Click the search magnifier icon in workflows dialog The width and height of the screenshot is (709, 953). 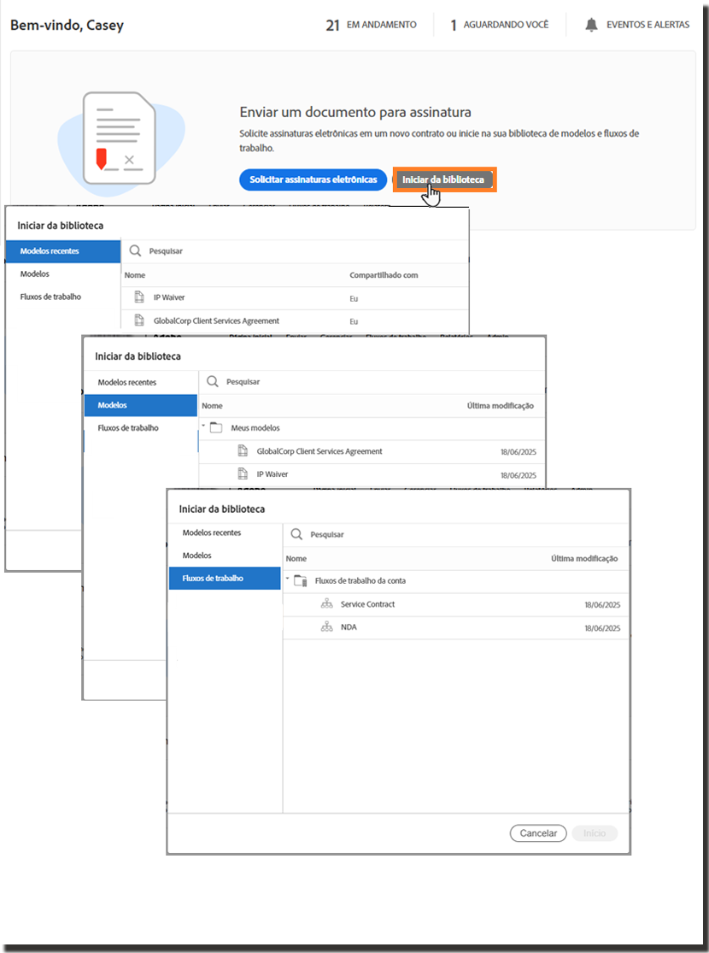[x=297, y=534]
